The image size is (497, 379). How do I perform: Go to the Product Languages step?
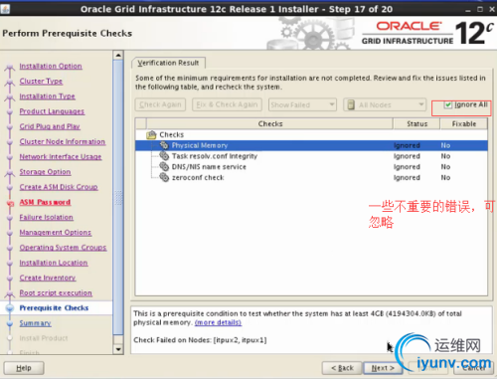click(x=52, y=111)
